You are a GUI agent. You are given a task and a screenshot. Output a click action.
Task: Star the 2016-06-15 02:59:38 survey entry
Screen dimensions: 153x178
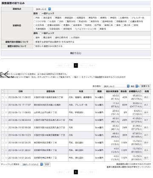pos(6,128)
